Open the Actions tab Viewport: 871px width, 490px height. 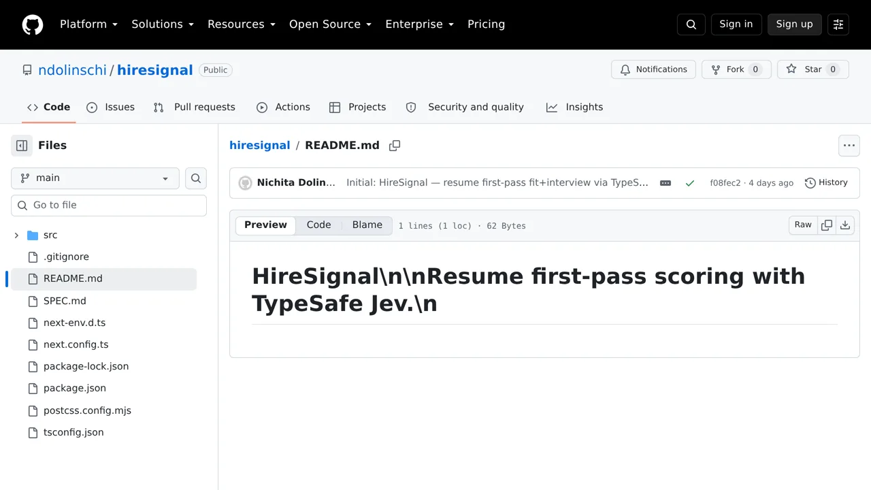[x=283, y=108]
